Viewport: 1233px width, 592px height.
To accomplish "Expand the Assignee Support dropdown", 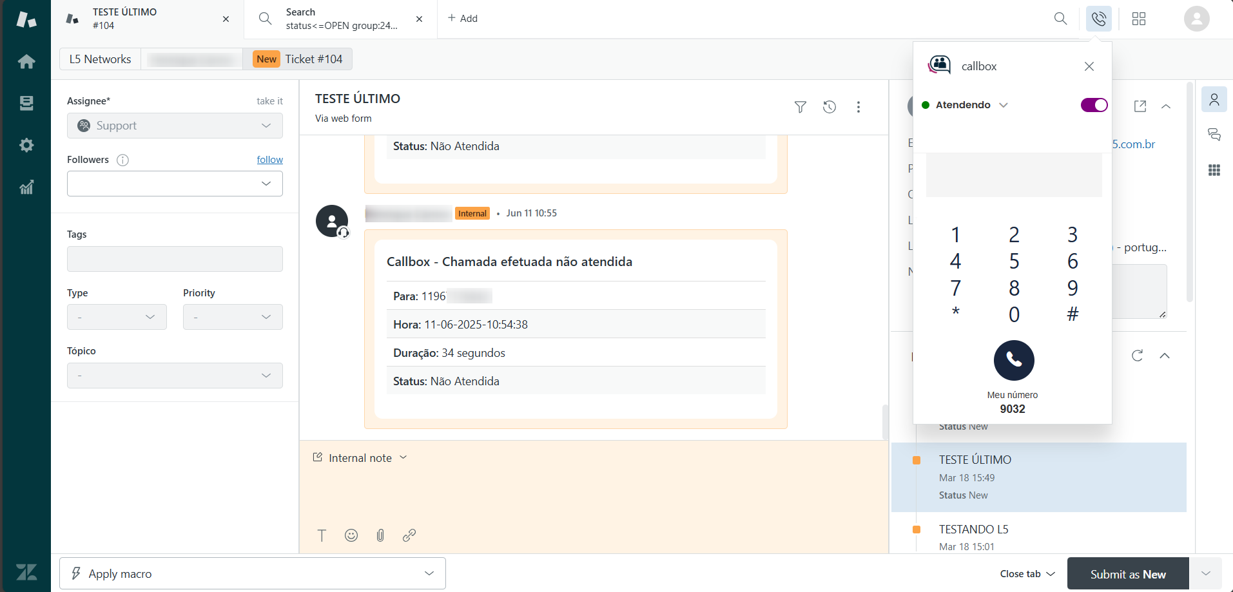I will click(175, 126).
